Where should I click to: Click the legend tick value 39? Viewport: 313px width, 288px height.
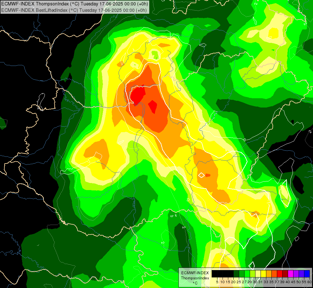(282, 282)
